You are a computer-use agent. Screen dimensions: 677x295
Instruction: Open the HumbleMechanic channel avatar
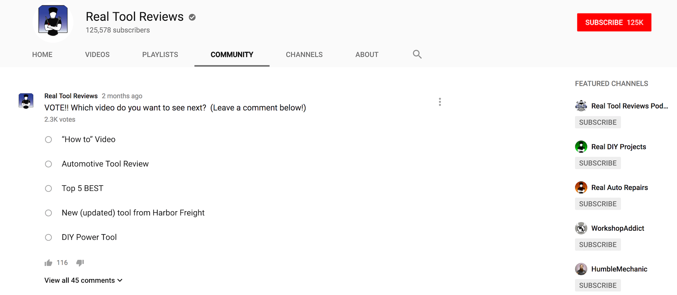point(581,269)
